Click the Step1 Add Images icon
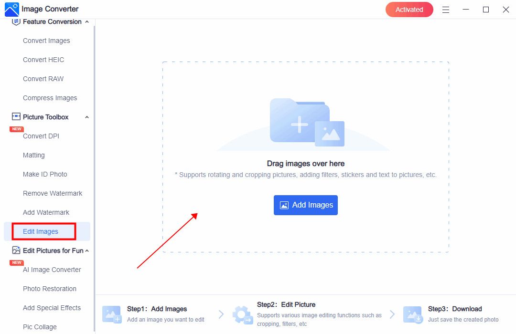Viewport: 516px width, 334px height. click(x=112, y=314)
